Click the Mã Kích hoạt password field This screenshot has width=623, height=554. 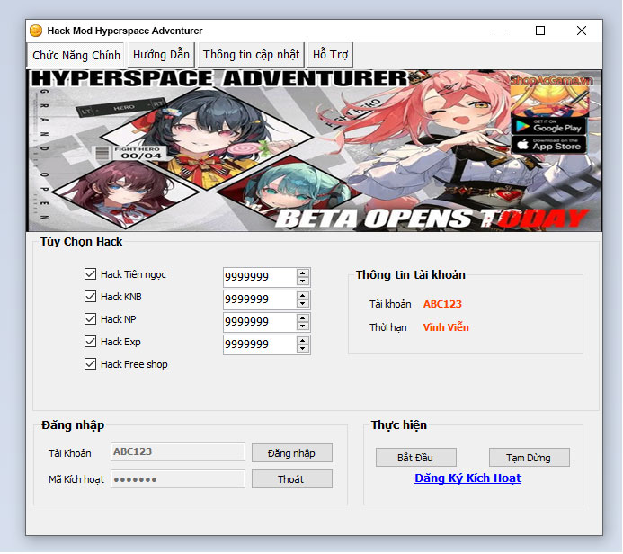178,479
